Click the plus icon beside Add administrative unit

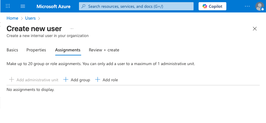(11, 79)
